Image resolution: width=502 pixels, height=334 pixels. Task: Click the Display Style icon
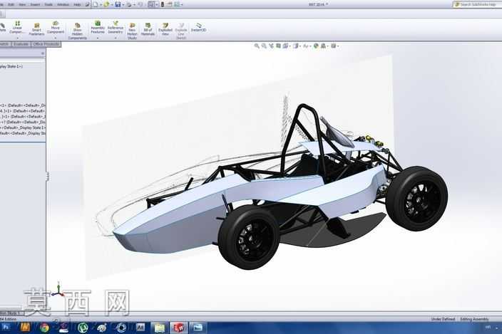click(x=296, y=46)
